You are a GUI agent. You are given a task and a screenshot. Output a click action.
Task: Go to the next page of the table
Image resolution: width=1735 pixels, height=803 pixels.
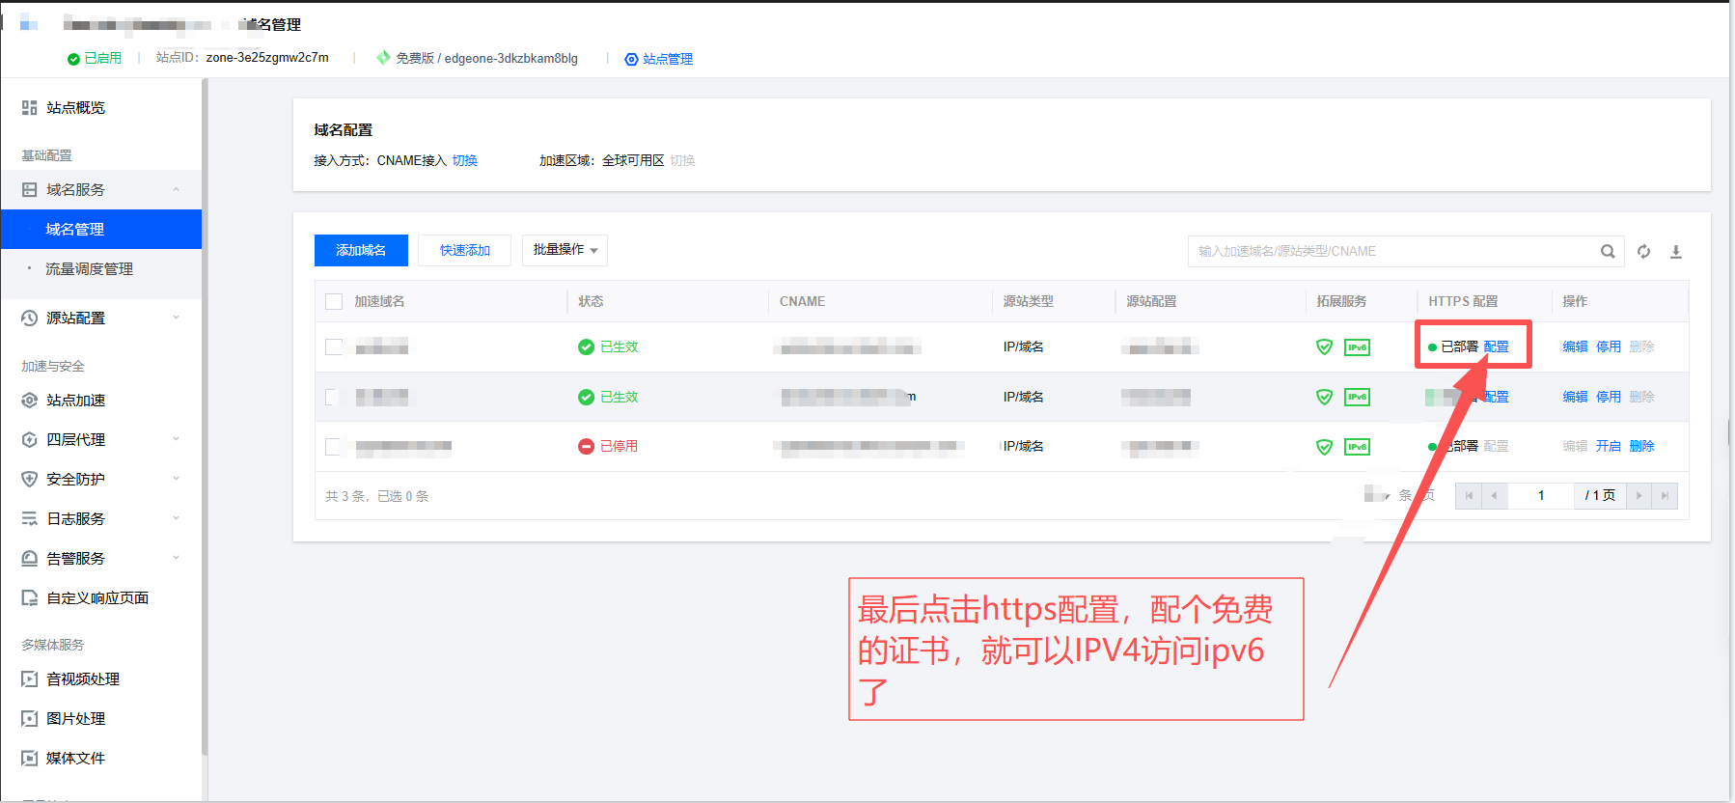[1639, 496]
